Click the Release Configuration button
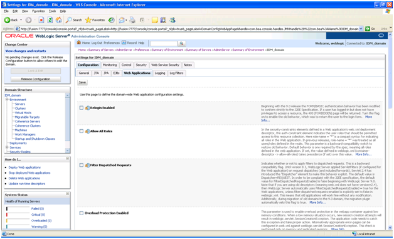This screenshot has width=394, height=239. click(x=36, y=79)
